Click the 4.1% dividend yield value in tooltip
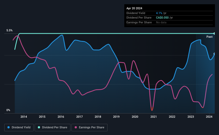The image size is (219, 135). pos(159,13)
